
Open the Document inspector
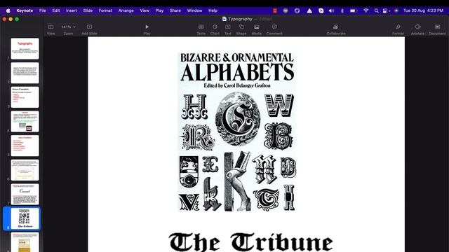click(437, 29)
